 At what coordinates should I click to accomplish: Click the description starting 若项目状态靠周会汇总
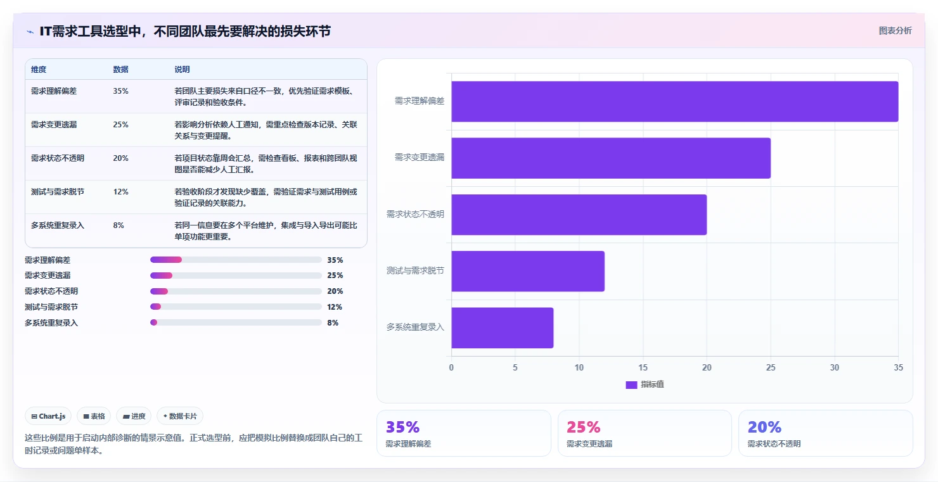(267, 163)
